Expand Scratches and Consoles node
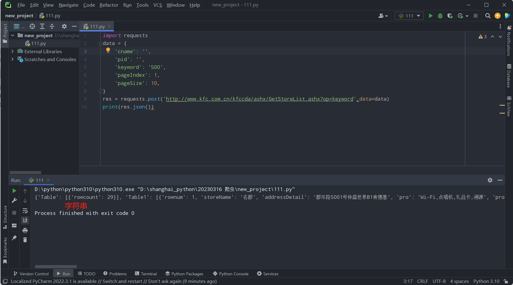The height and width of the screenshot is (285, 513). pos(12,59)
